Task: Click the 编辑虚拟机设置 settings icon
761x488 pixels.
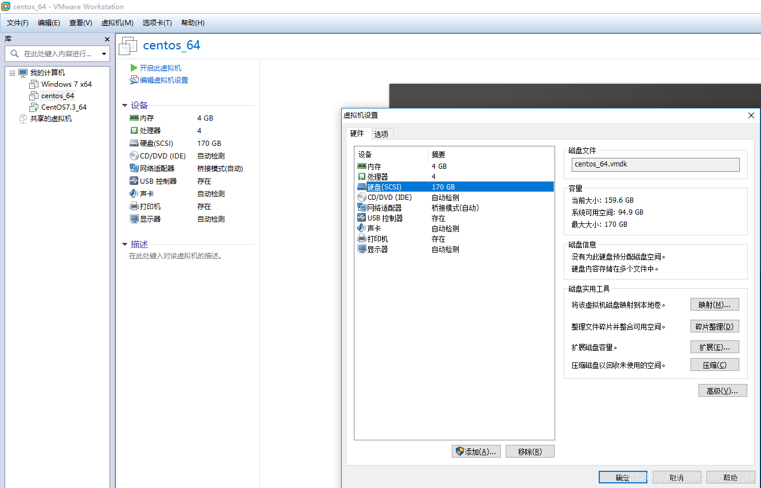Action: [134, 80]
